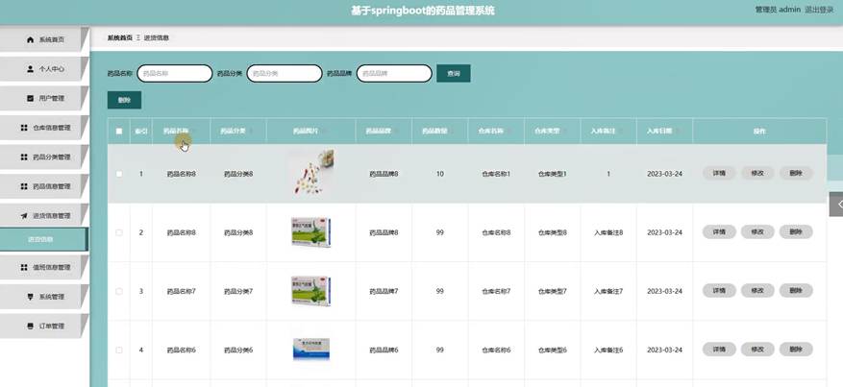Screen dimensions: 843x387
Task: Check the checkbox for row 3
Action: point(119,291)
